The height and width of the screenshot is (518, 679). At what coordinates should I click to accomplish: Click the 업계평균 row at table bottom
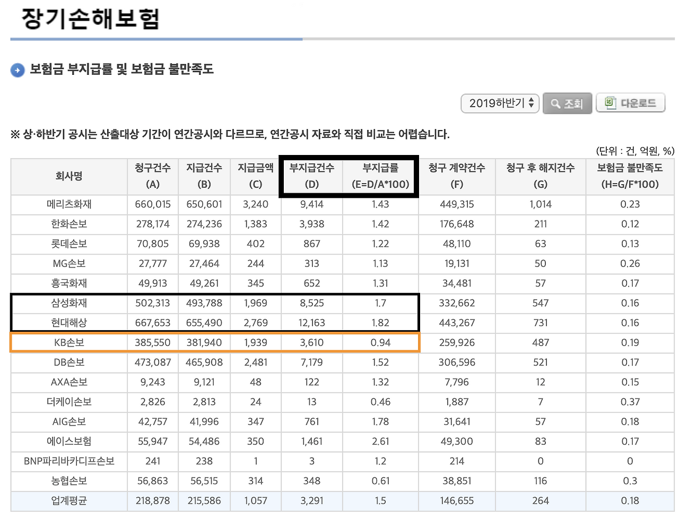coord(68,500)
